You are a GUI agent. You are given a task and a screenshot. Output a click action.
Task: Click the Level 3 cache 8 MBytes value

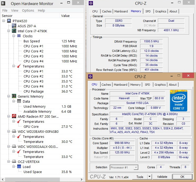coord(164,157)
